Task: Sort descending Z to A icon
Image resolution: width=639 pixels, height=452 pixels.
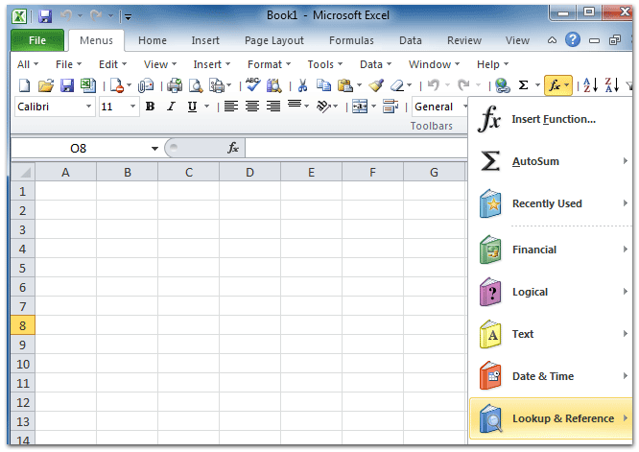Action: [x=612, y=85]
